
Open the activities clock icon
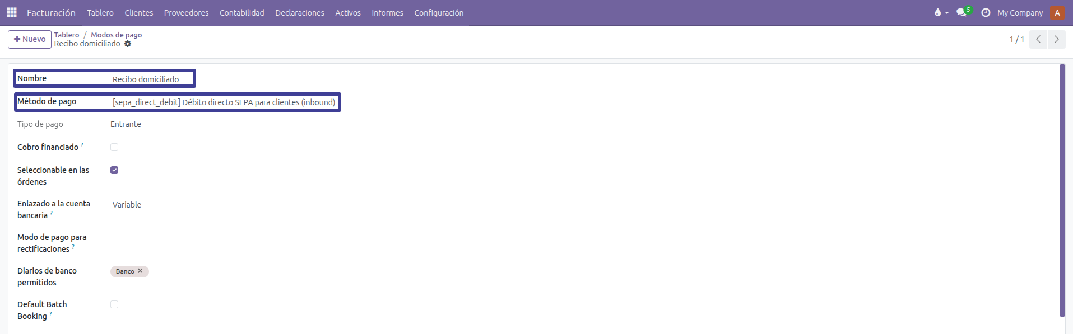986,12
